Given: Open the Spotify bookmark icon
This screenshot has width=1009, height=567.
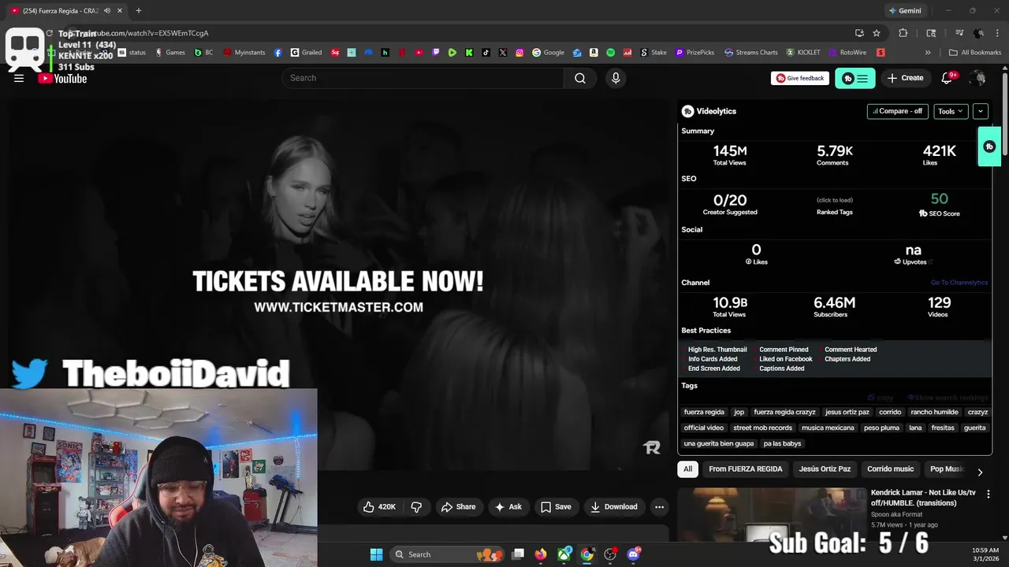Looking at the screenshot, I should [611, 53].
